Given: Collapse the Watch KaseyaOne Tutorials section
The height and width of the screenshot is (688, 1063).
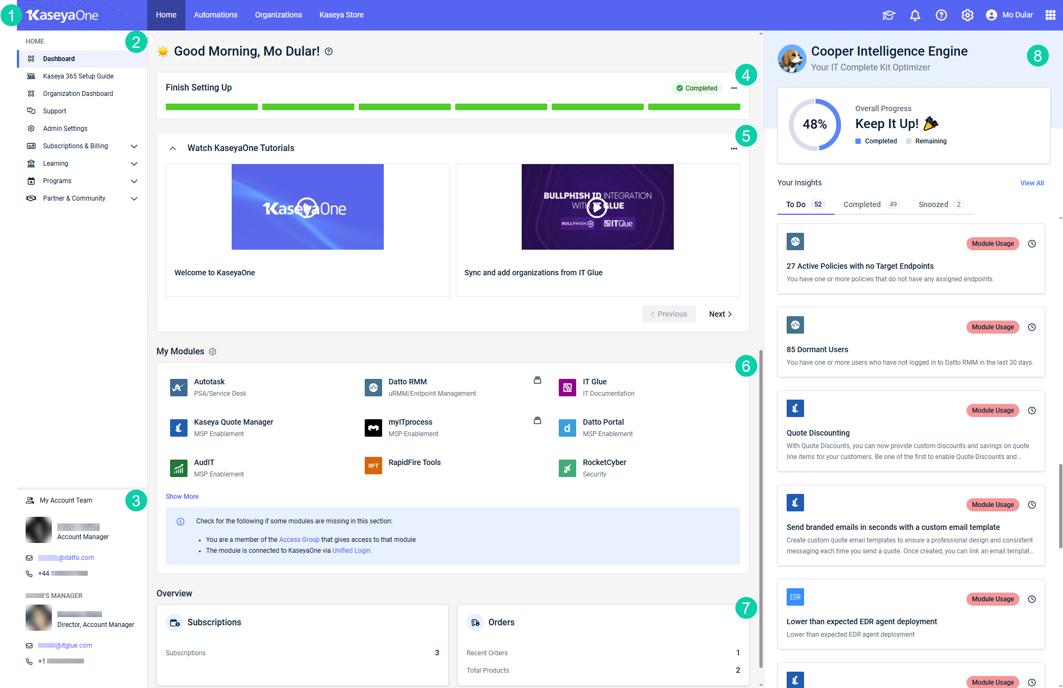Looking at the screenshot, I should point(173,148).
